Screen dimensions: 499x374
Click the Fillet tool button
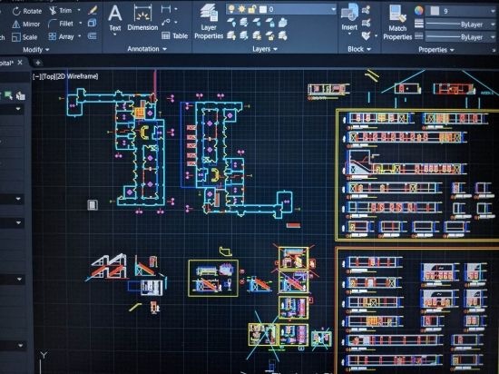[x=65, y=24]
